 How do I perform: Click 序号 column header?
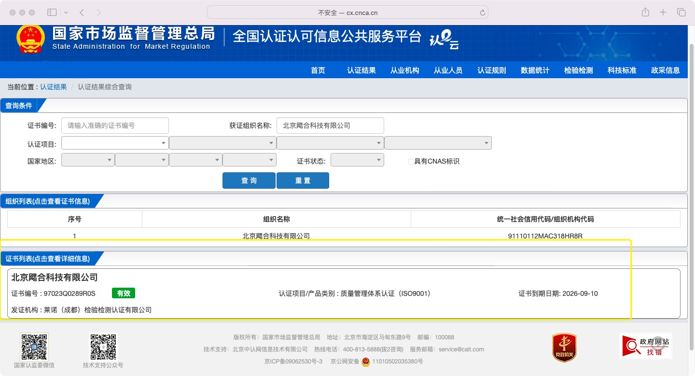point(75,219)
